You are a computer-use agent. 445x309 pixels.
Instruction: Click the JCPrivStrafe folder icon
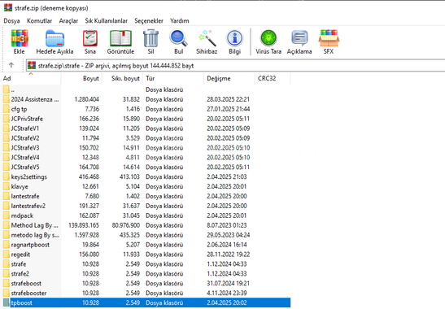click(x=7, y=119)
